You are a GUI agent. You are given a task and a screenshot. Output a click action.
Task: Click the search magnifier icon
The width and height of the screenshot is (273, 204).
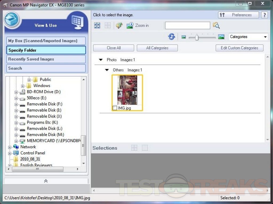pyautogui.click(x=216, y=25)
